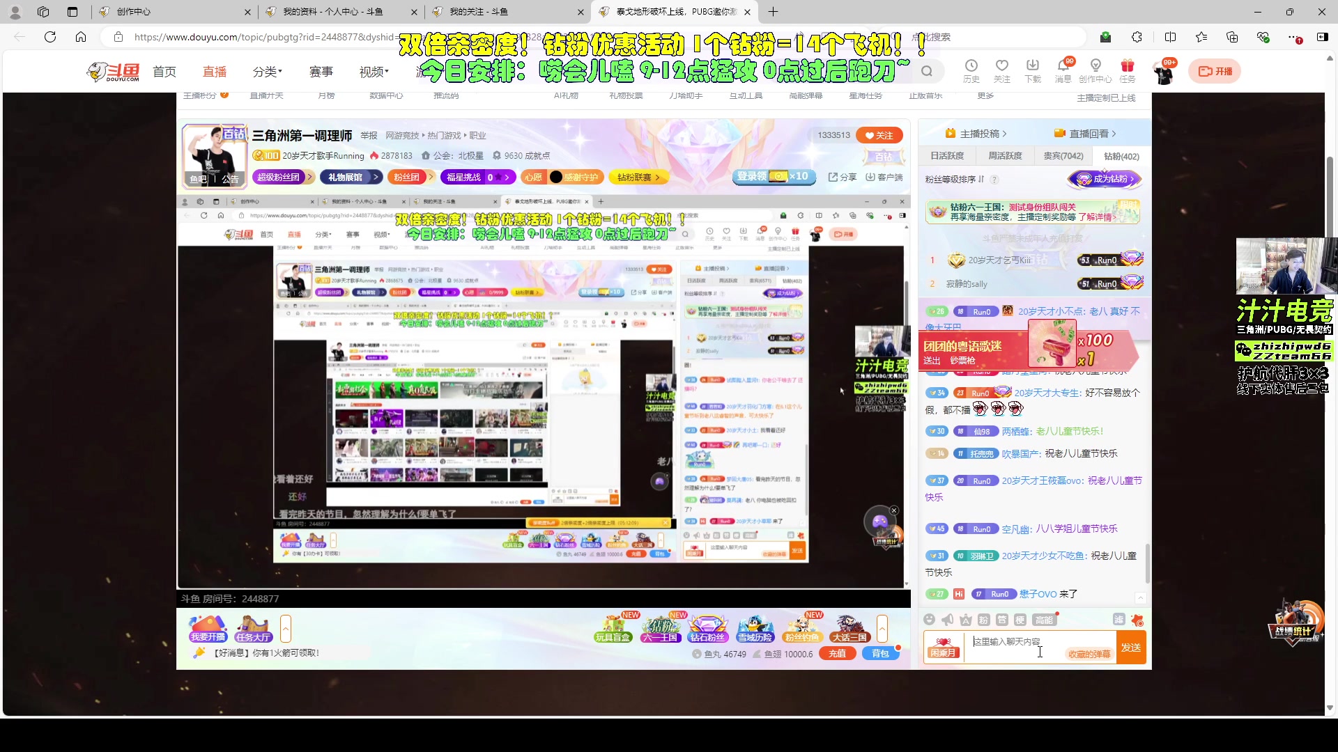This screenshot has height=752, width=1338.
Task: Switch to 日活跃度 tab
Action: point(947,156)
